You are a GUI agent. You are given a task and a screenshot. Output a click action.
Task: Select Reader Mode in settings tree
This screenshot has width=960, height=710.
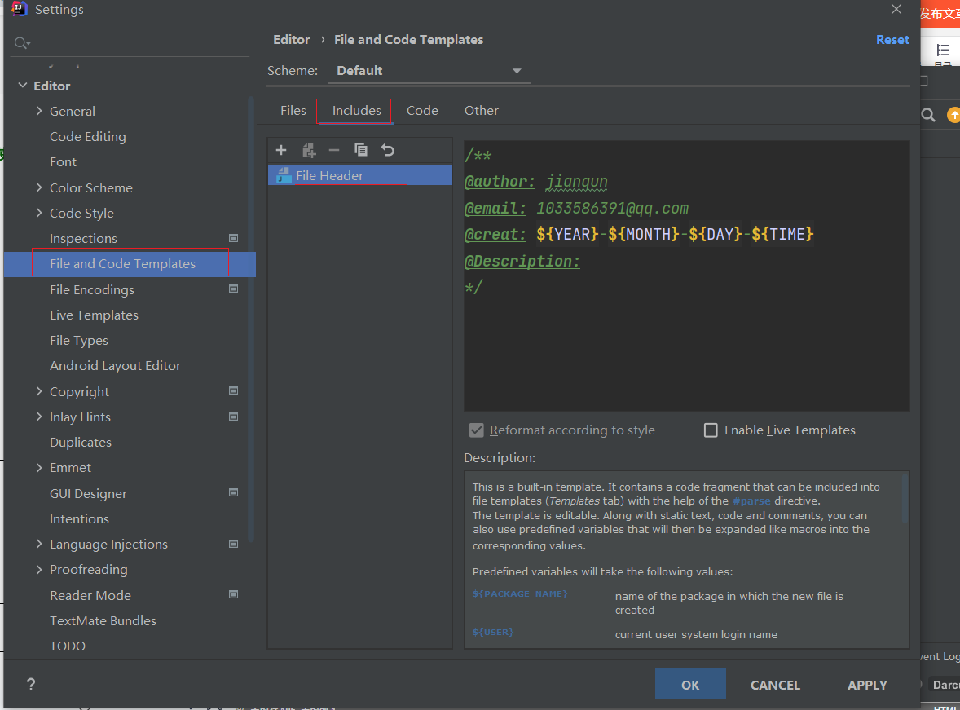click(x=90, y=595)
